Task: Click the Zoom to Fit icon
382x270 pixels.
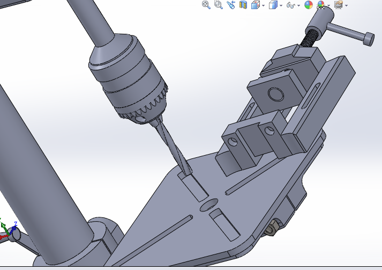Action: click(x=206, y=5)
